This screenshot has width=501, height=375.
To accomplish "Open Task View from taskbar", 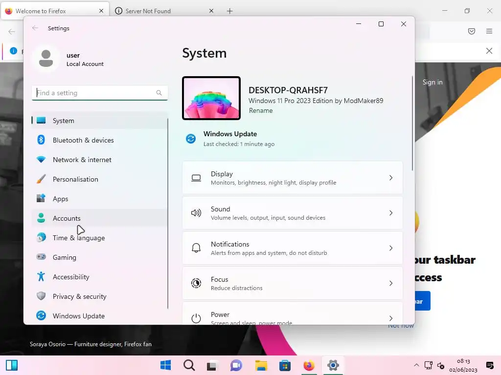I will click(x=211, y=366).
